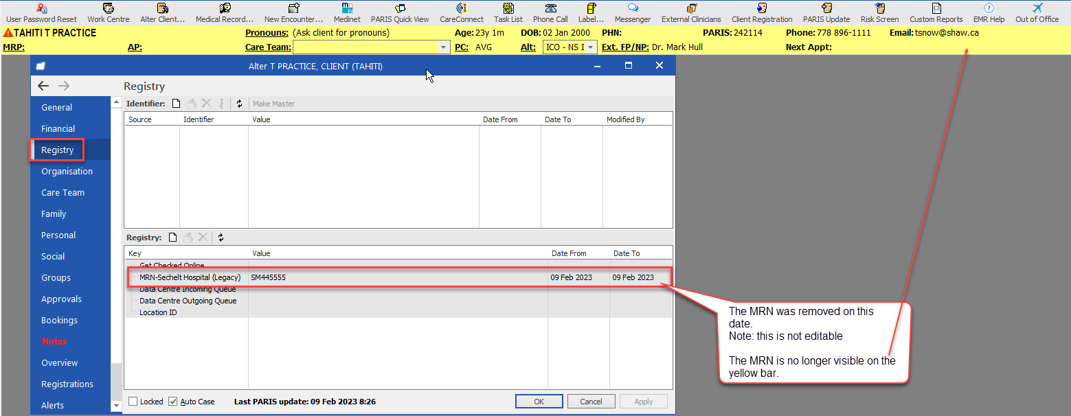Refresh the Registry list
The height and width of the screenshot is (416, 1071).
220,237
